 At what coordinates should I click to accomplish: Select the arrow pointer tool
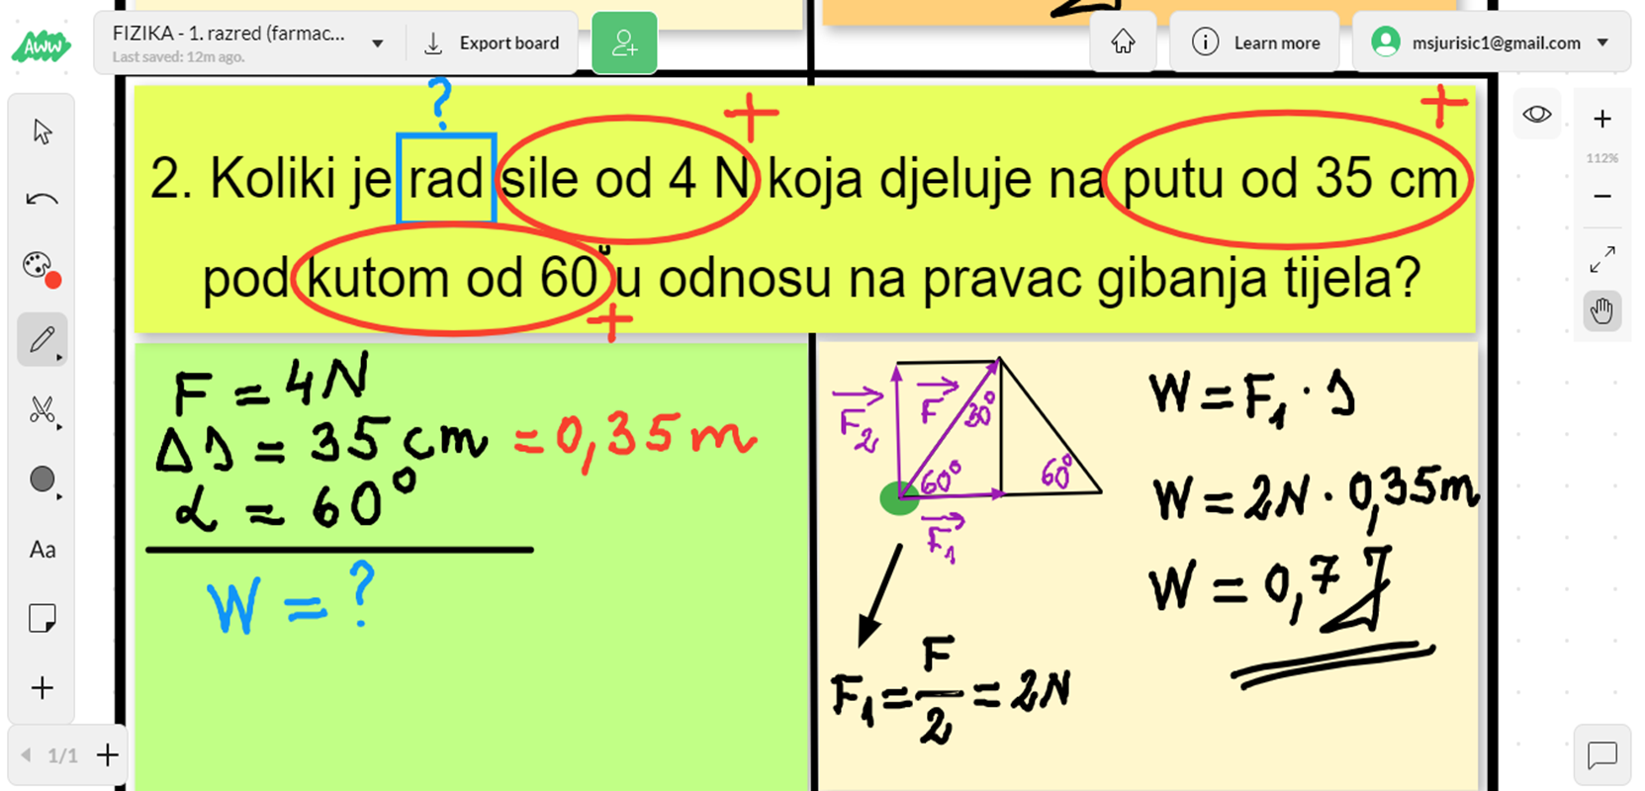[42, 132]
